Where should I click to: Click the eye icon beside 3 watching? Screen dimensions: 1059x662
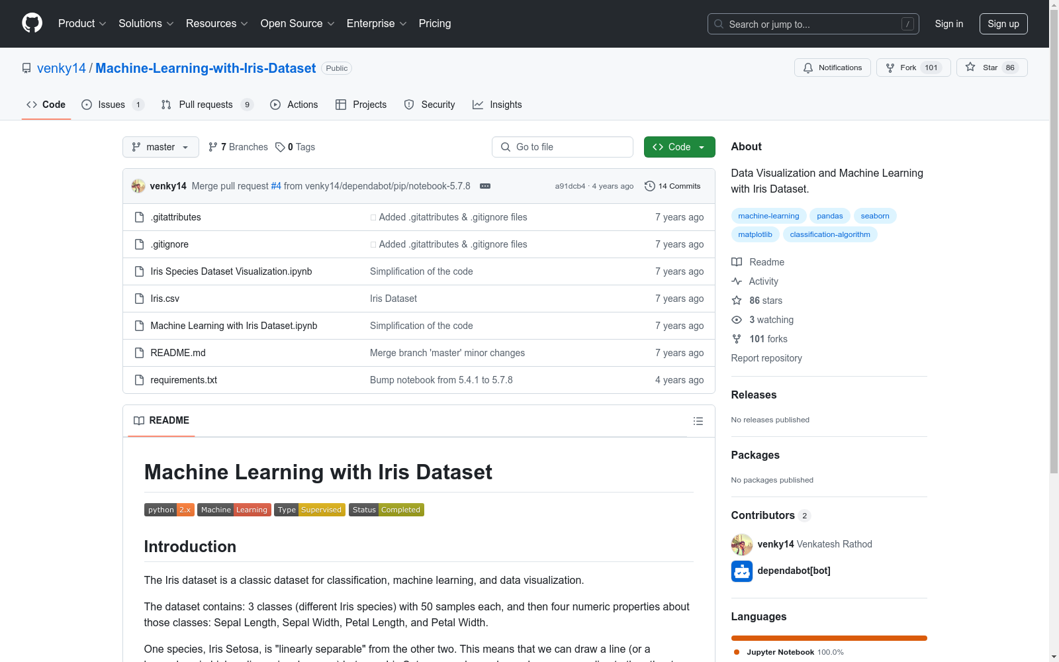737,320
